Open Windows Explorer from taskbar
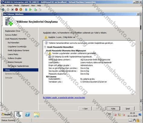Viewport: 143px width, 123px height. pos(37,115)
